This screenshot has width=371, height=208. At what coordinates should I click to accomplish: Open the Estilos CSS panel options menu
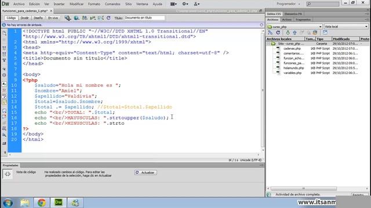point(367,14)
